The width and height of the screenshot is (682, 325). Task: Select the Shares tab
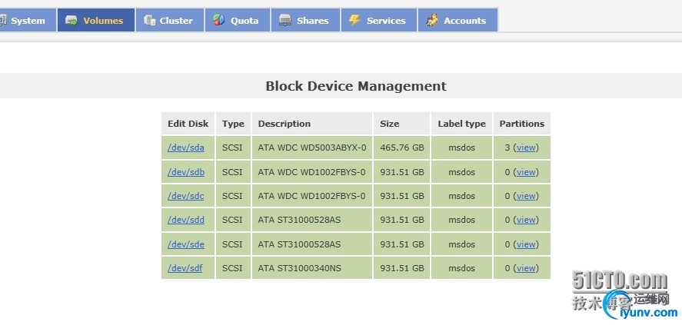point(305,20)
